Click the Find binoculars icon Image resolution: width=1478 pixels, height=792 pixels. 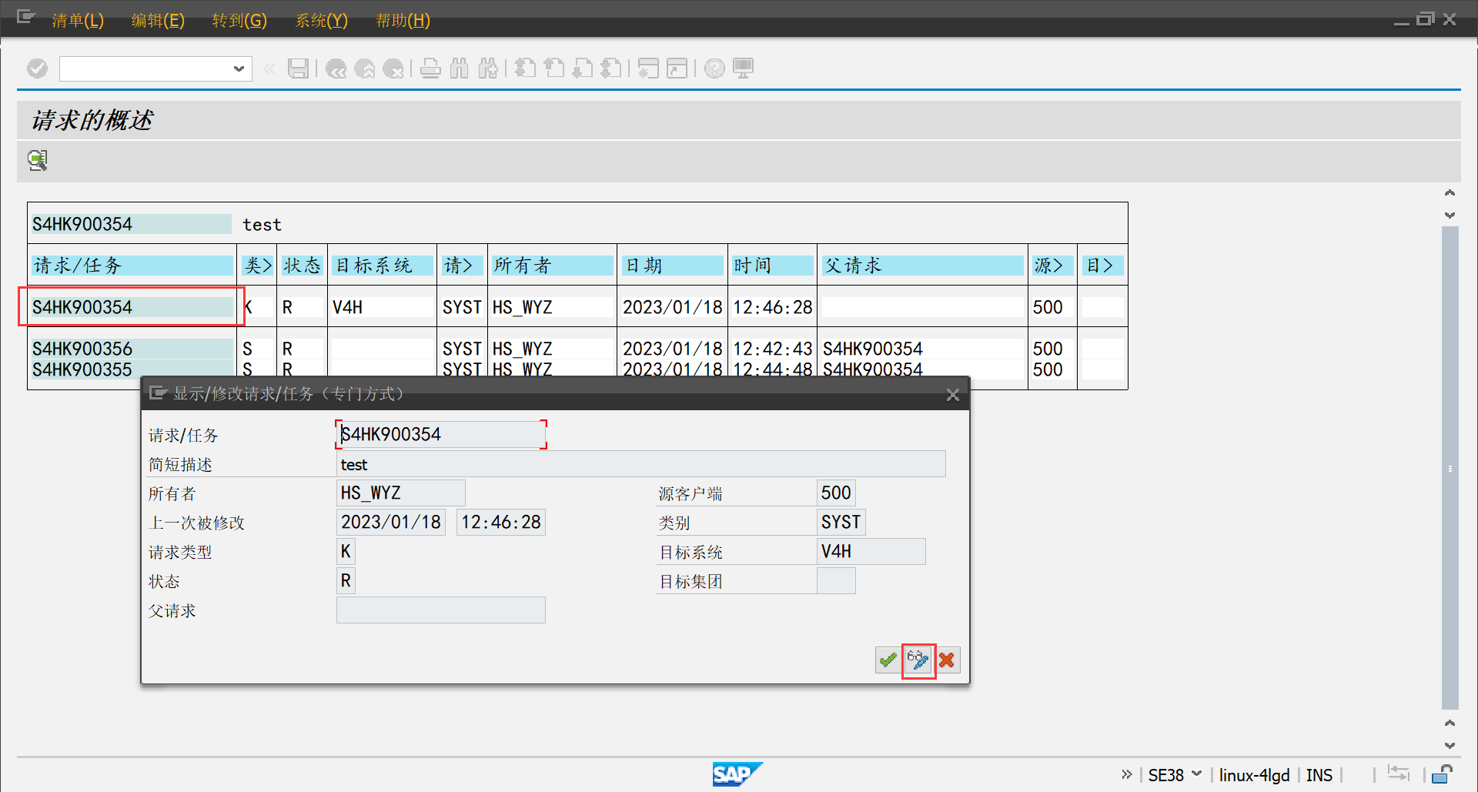click(460, 69)
